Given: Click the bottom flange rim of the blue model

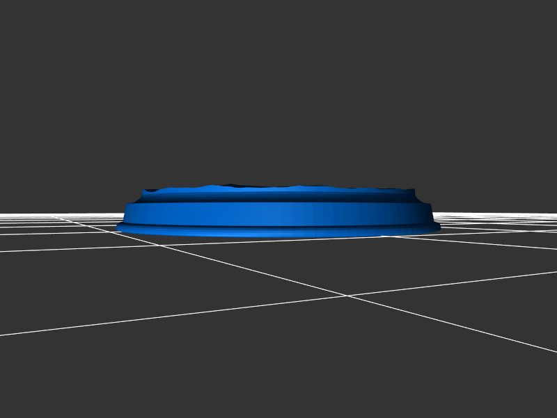Looking at the screenshot, I should 278,232.
